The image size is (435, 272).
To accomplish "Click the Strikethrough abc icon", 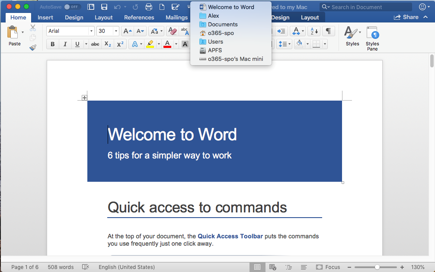I will click(x=95, y=44).
